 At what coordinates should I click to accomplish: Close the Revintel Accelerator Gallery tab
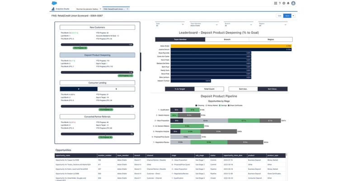[100, 9]
